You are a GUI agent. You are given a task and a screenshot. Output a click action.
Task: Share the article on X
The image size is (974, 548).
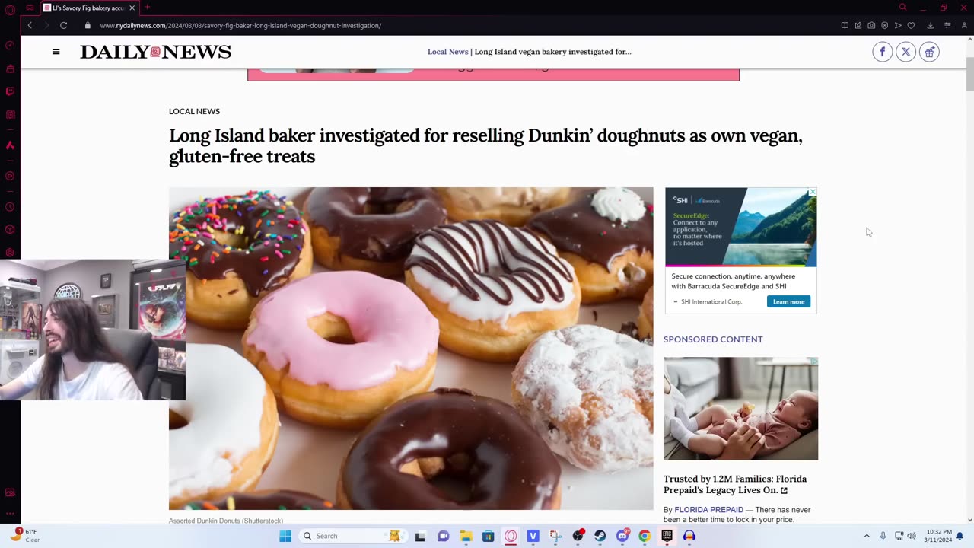click(x=906, y=52)
